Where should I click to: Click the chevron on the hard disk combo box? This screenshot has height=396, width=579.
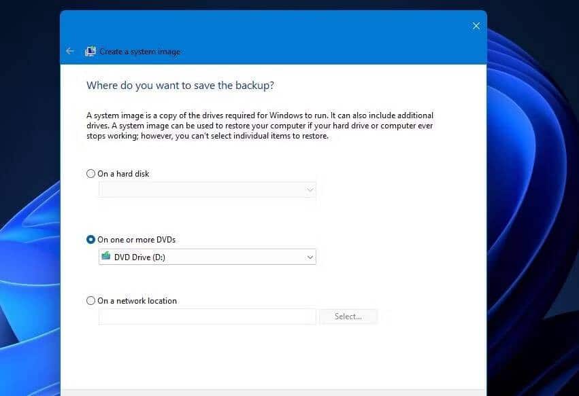coord(310,190)
